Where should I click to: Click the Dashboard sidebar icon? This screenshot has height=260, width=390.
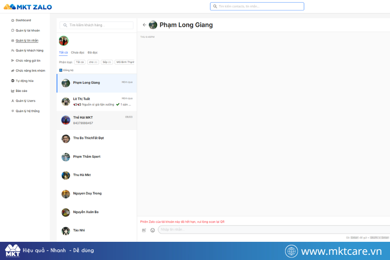[x=13, y=20]
